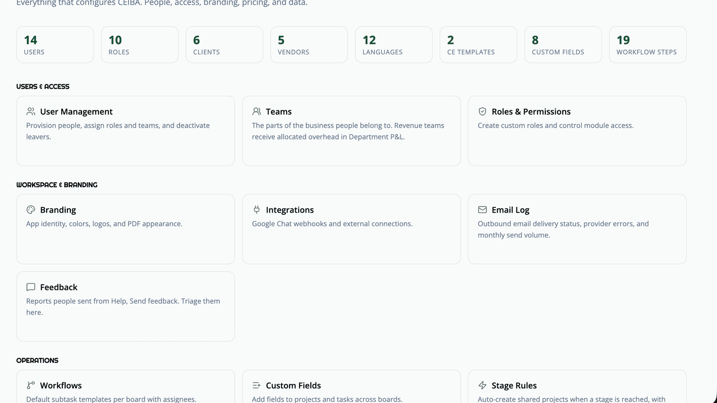The image size is (717, 403).
Task: Click 'Create custom roles and control module access' text
Action: [556, 125]
